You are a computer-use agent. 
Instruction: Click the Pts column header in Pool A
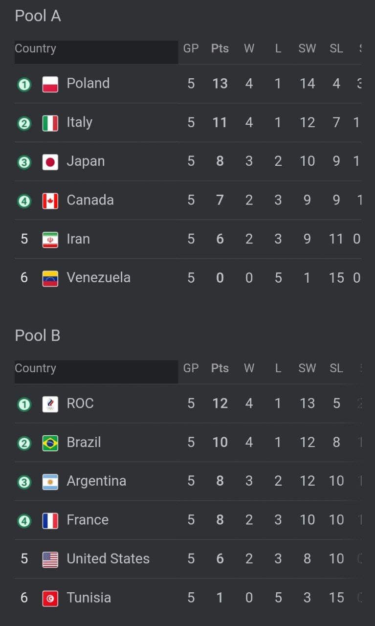pyautogui.click(x=220, y=48)
